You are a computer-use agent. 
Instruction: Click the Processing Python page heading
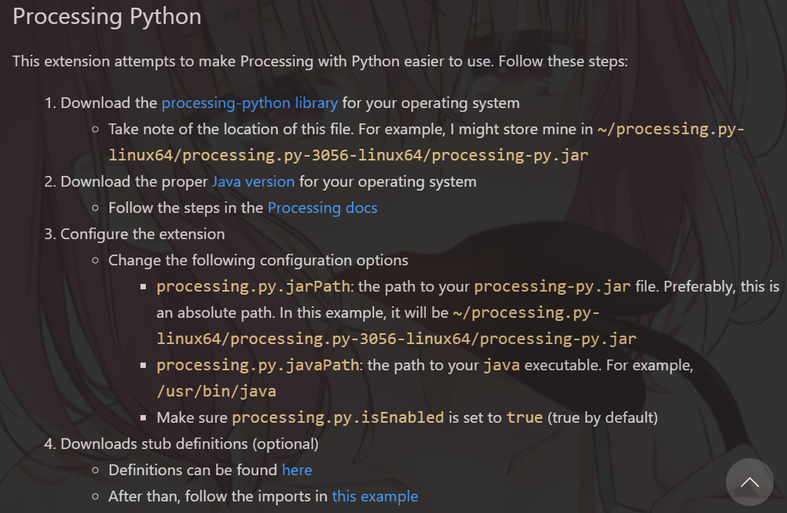[x=106, y=16]
